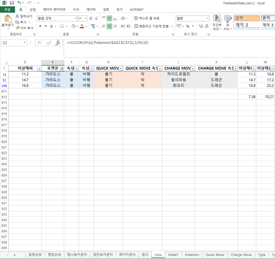
Task: Open the Name Box dropdown arrow
Action: coord(24,43)
